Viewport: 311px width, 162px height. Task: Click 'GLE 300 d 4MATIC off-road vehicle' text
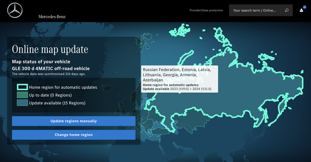tap(51, 68)
